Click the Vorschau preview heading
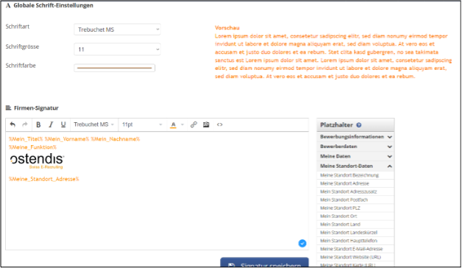The height and width of the screenshot is (268, 462). coord(227,28)
